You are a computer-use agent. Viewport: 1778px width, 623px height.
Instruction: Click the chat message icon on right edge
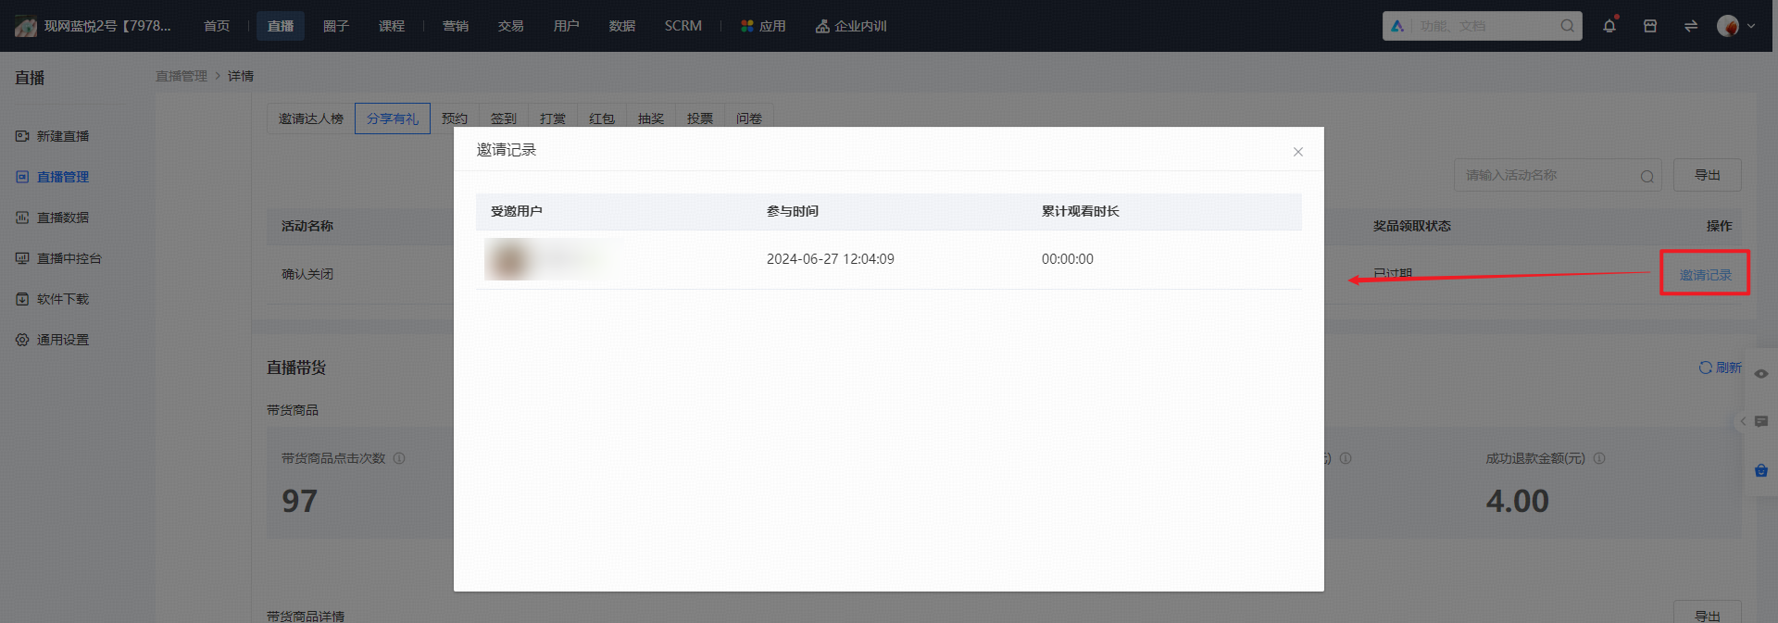click(x=1761, y=421)
